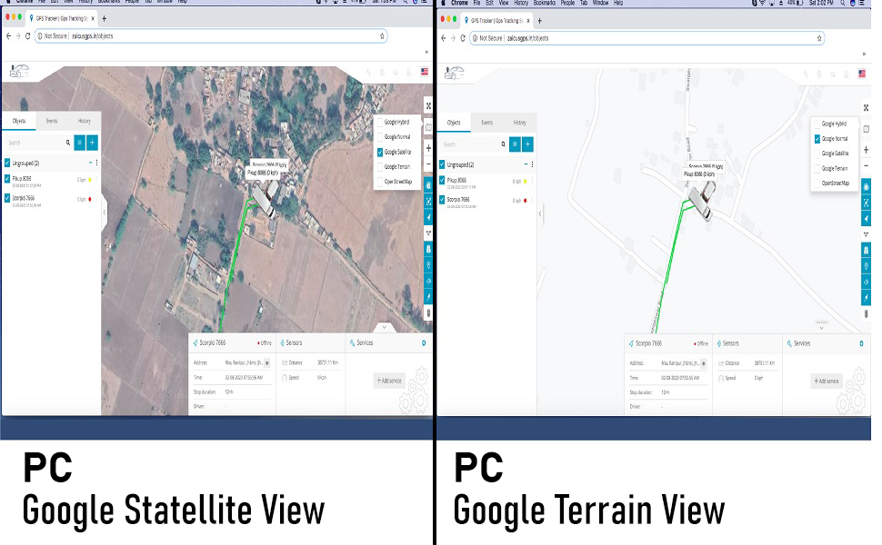Click the Services gear icon in Satellite View window
The height and width of the screenshot is (545, 882).
(424, 342)
